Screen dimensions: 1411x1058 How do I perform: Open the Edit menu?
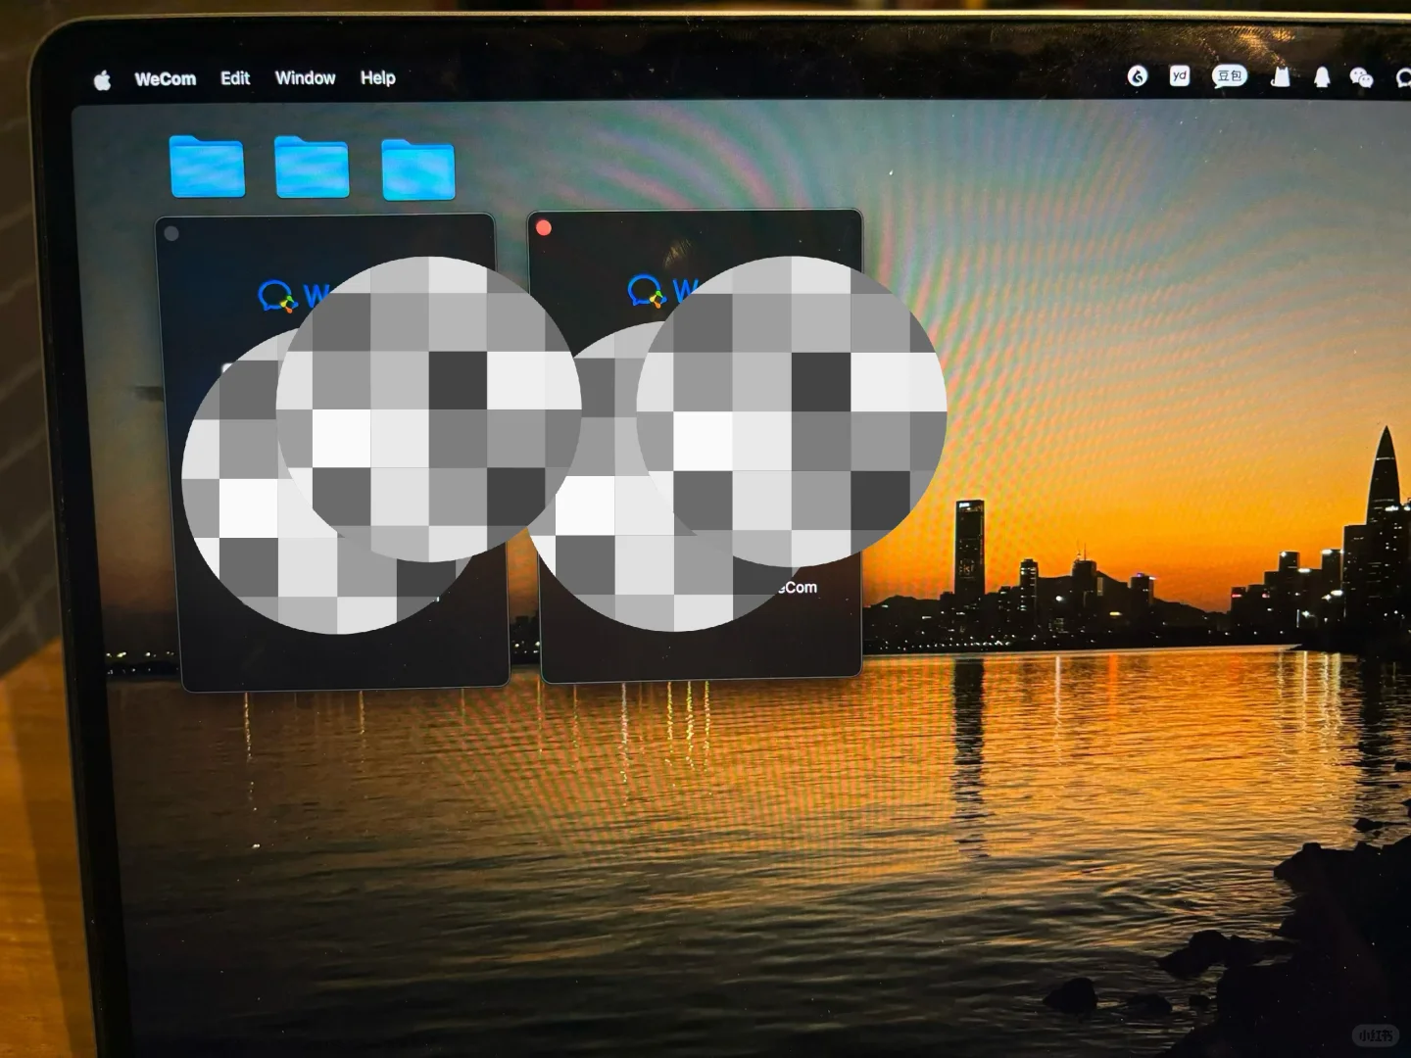pos(235,77)
